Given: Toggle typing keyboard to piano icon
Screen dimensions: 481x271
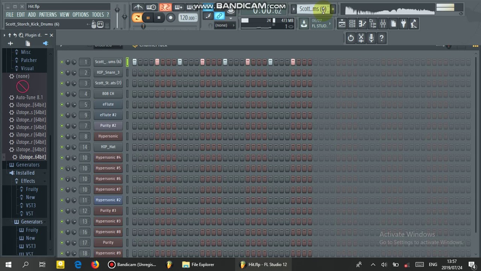Looking at the screenshot, I should [x=207, y=16].
